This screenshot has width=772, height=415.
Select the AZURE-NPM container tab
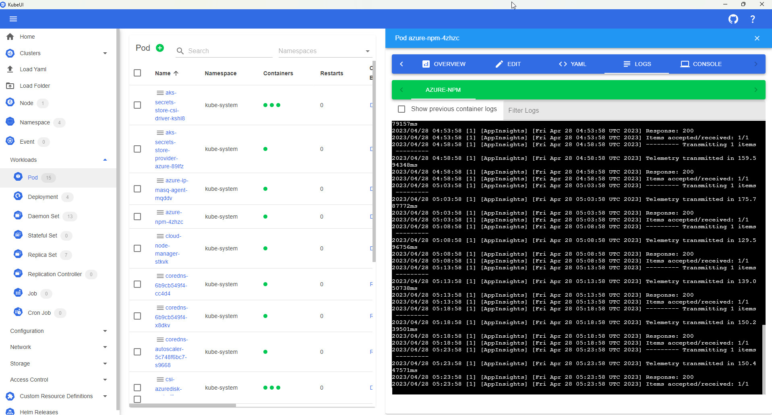(x=443, y=90)
